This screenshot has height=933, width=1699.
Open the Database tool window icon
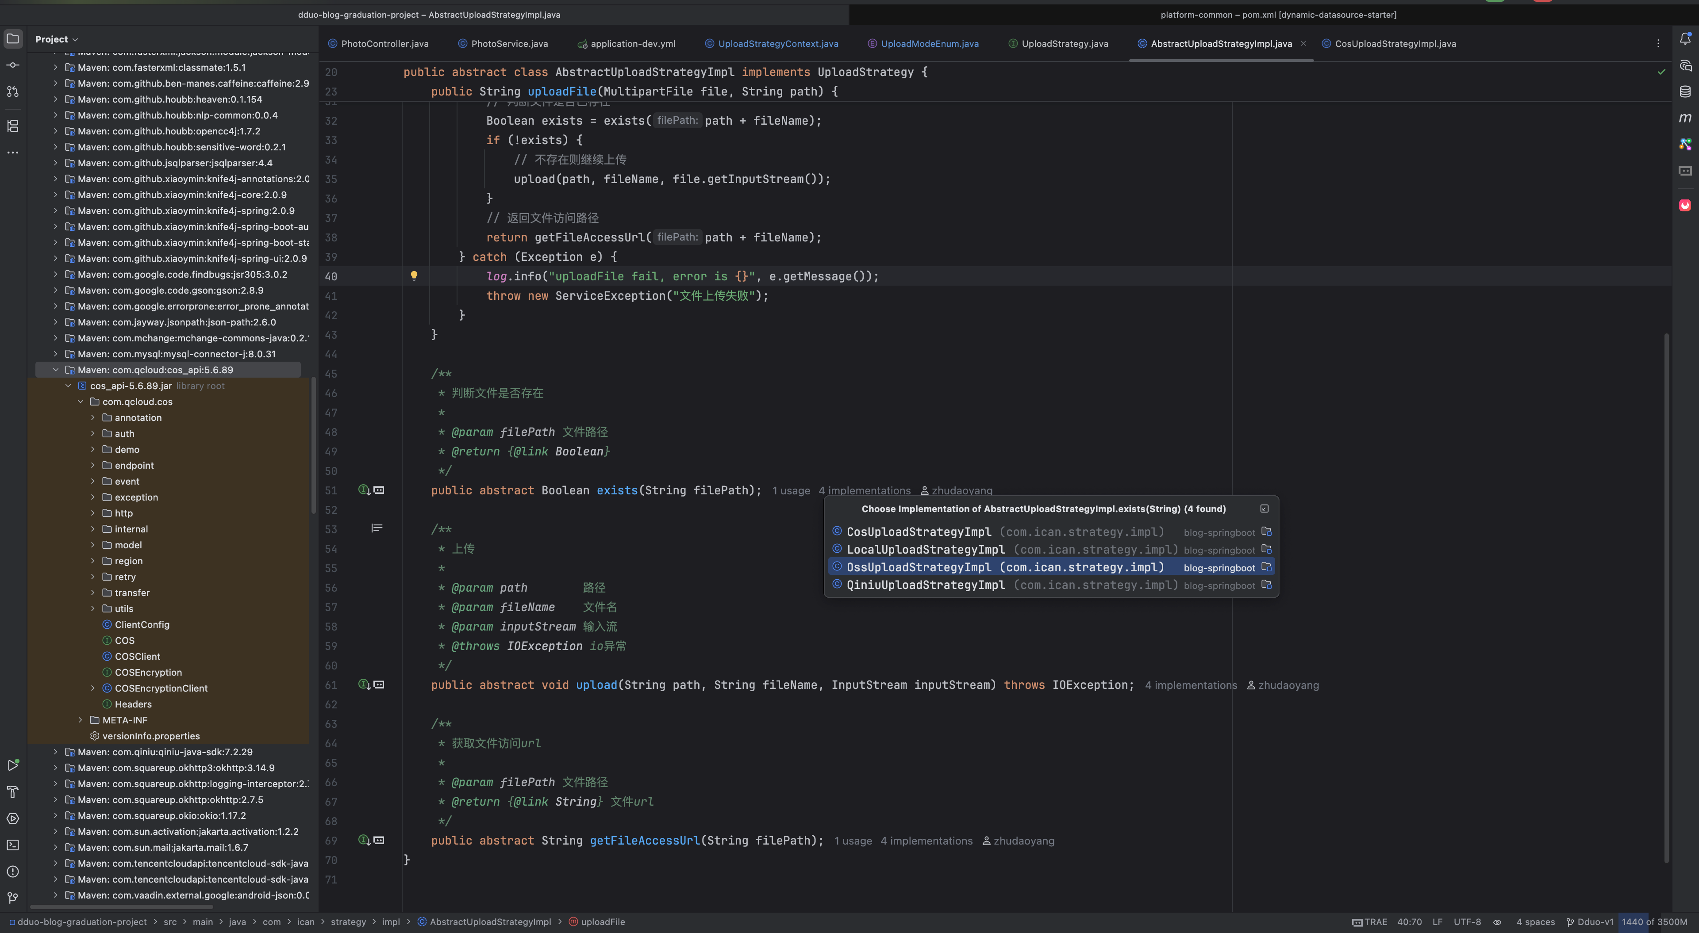[1685, 92]
